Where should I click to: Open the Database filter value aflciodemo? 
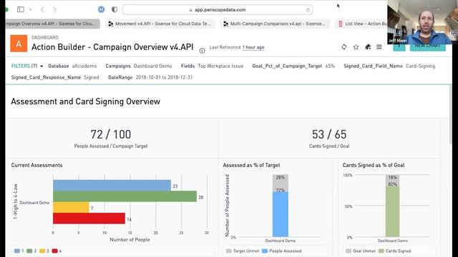click(84, 66)
